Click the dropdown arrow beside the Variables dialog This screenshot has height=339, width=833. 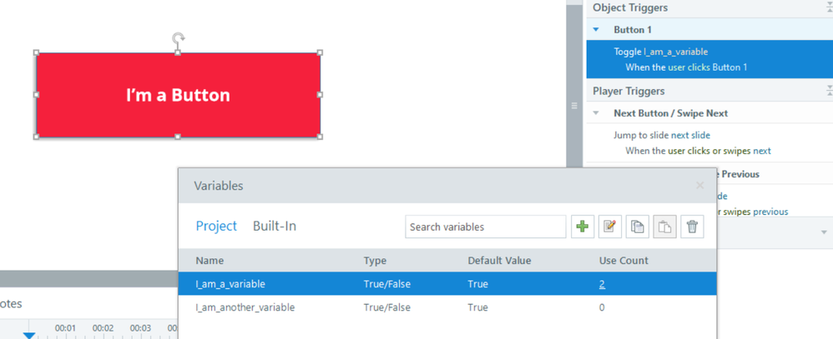[824, 232]
